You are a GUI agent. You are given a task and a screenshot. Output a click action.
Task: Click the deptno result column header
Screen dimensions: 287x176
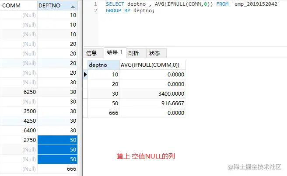[104, 65]
